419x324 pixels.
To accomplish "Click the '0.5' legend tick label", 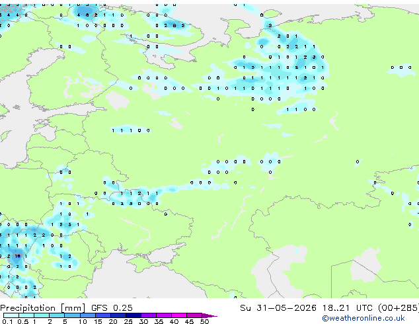I will tap(22, 321).
